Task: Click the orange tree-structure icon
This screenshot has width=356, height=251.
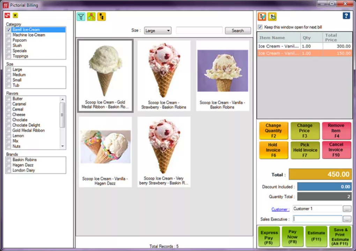Action: point(102,16)
